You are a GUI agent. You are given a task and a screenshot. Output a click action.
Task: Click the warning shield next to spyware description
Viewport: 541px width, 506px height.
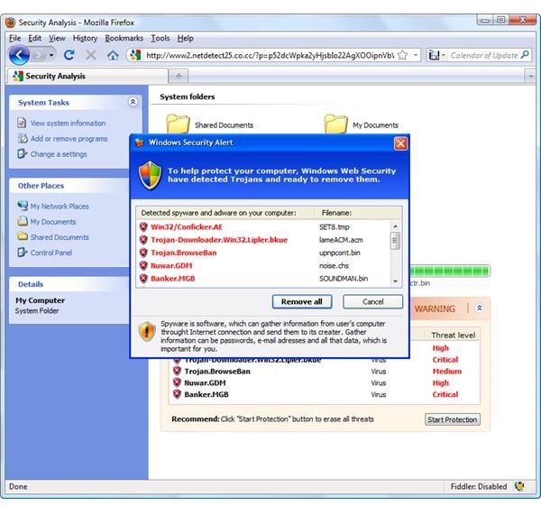coord(147,331)
